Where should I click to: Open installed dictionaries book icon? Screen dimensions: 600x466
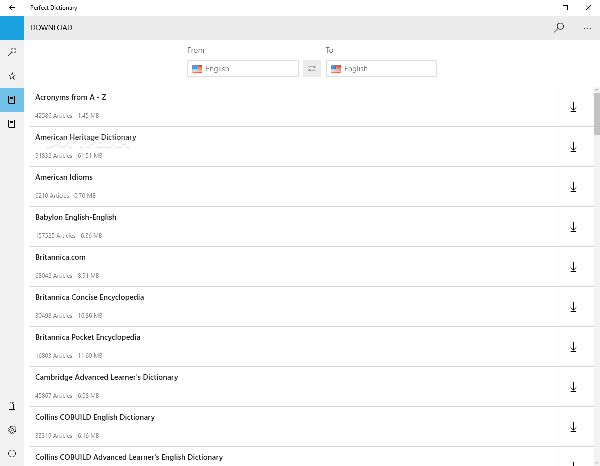pyautogui.click(x=12, y=124)
